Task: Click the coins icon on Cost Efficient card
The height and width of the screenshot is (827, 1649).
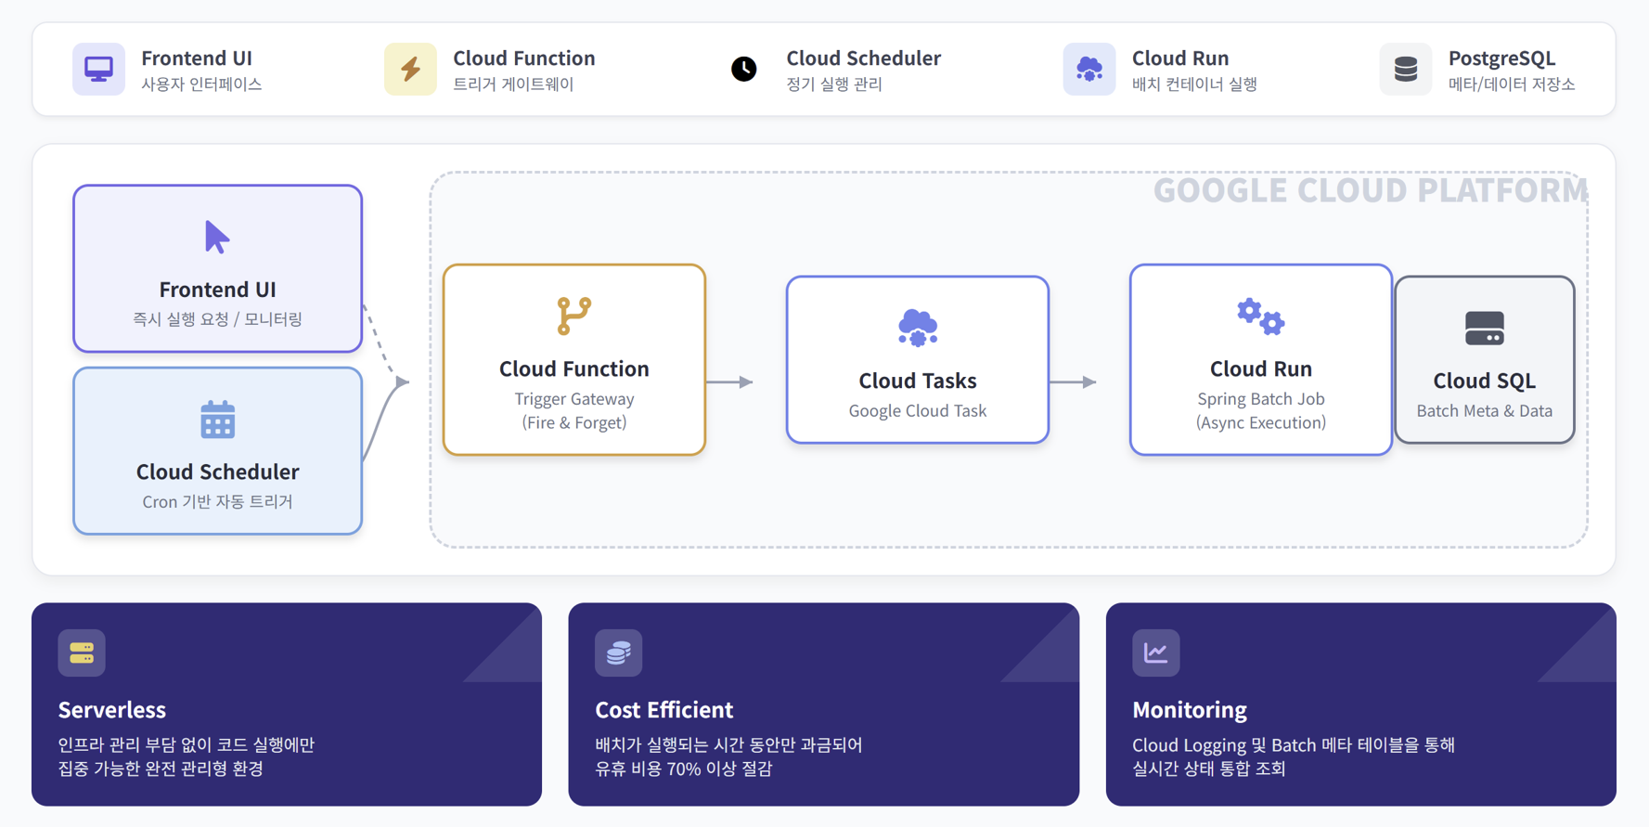Action: [x=618, y=653]
